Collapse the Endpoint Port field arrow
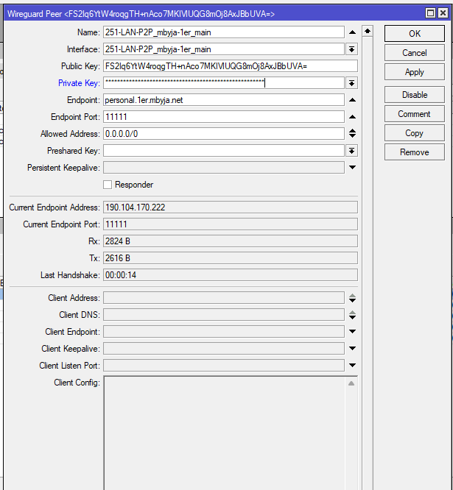This screenshot has height=490, width=453. tap(352, 117)
